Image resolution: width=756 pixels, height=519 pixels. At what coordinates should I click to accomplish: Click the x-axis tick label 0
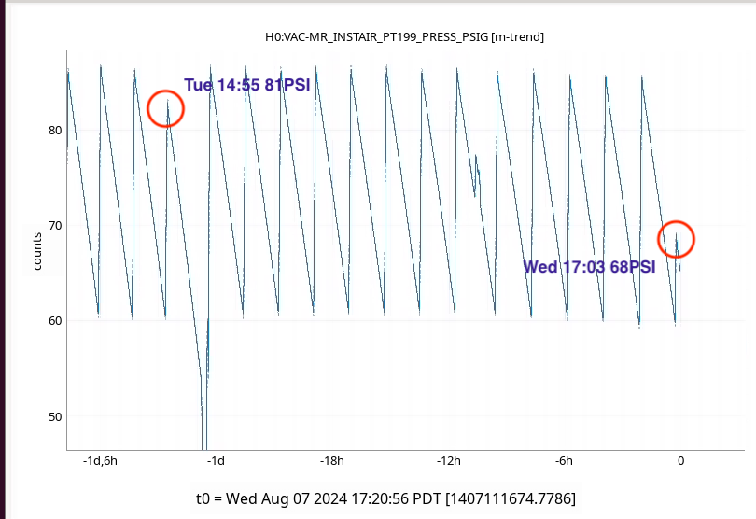680,461
